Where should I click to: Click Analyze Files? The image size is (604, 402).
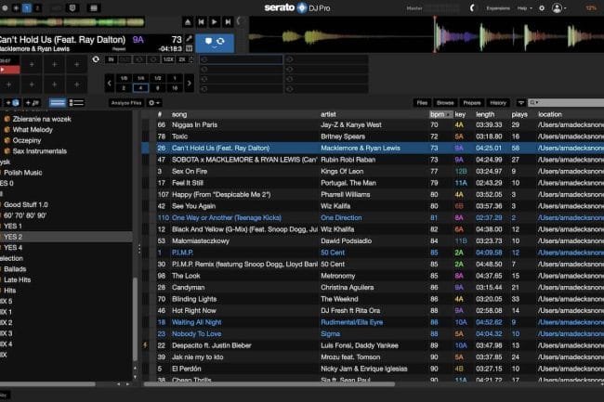(126, 103)
